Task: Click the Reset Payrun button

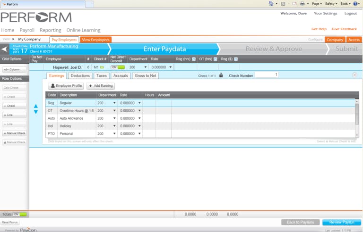Action: click(x=10, y=222)
